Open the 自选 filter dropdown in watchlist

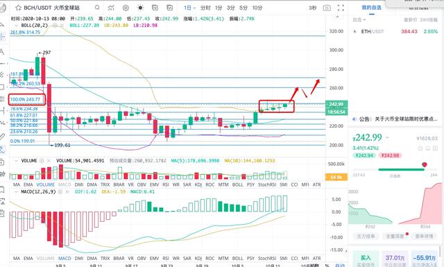(359, 19)
